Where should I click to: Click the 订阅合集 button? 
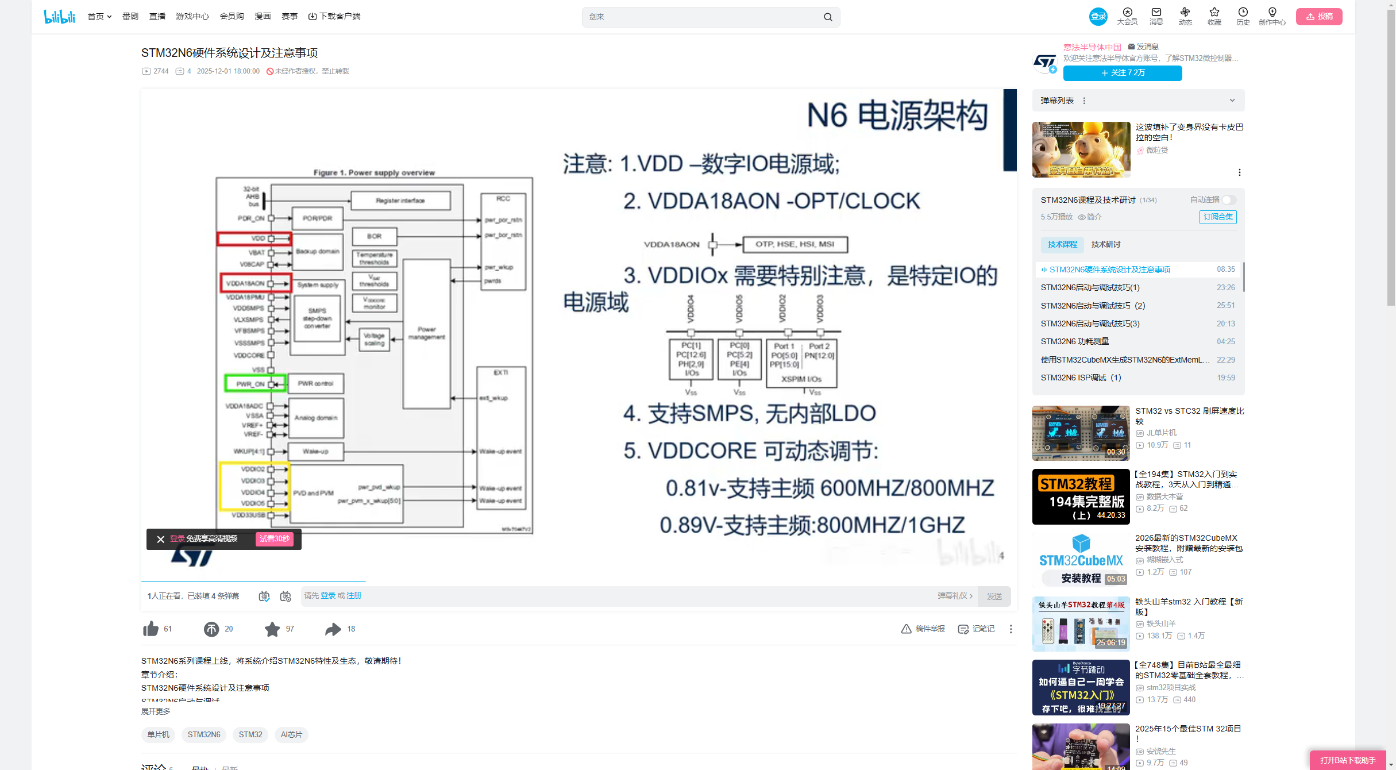click(x=1218, y=217)
